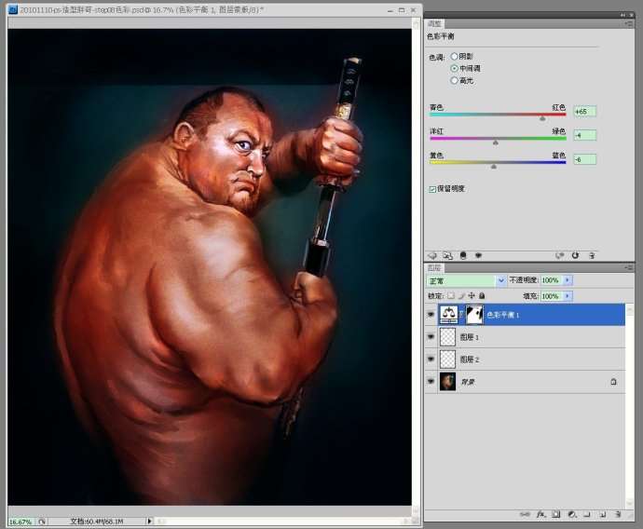Click the lock transparent pixels icon
Image resolution: width=643 pixels, height=529 pixels.
[451, 295]
